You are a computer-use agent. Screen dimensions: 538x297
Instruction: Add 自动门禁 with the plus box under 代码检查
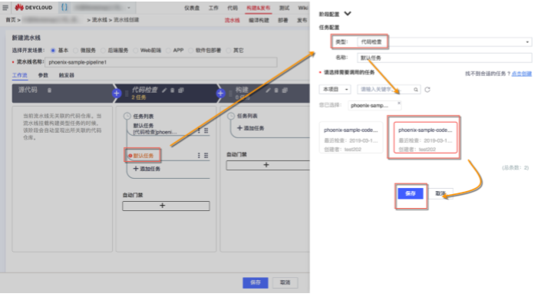pyautogui.click(x=166, y=206)
